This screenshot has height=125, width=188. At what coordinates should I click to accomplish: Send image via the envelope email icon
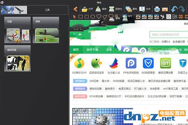tap(165, 9)
